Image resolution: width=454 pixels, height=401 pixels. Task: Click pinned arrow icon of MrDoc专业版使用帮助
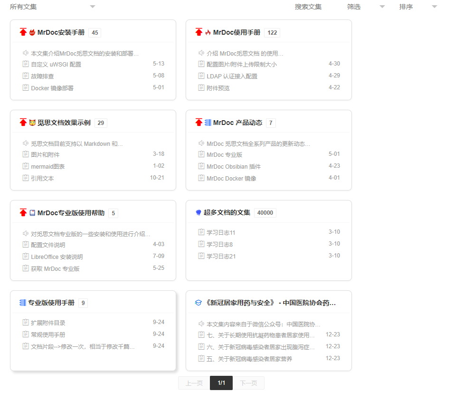pos(23,212)
